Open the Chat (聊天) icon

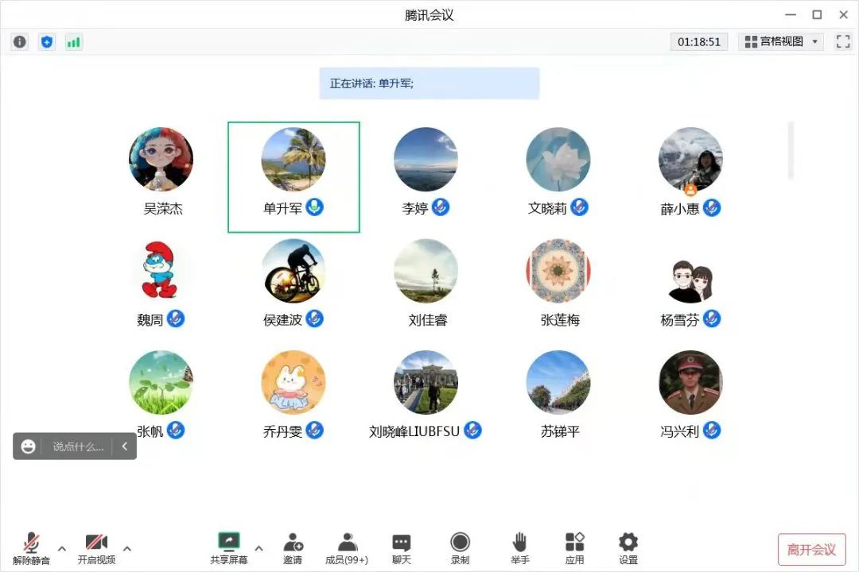click(402, 547)
